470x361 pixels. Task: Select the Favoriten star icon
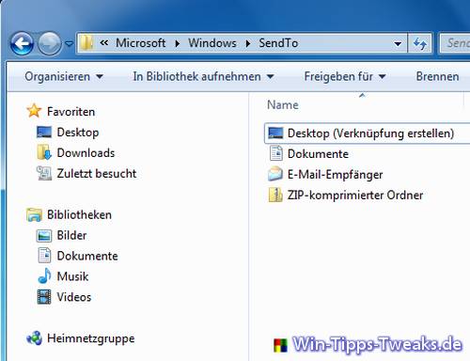tap(34, 111)
